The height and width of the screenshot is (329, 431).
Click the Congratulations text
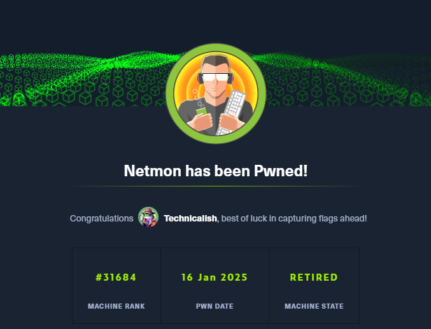(x=102, y=218)
